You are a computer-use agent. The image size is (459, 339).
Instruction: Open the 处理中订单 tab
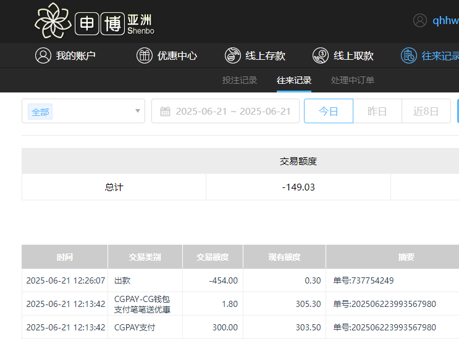click(x=353, y=80)
